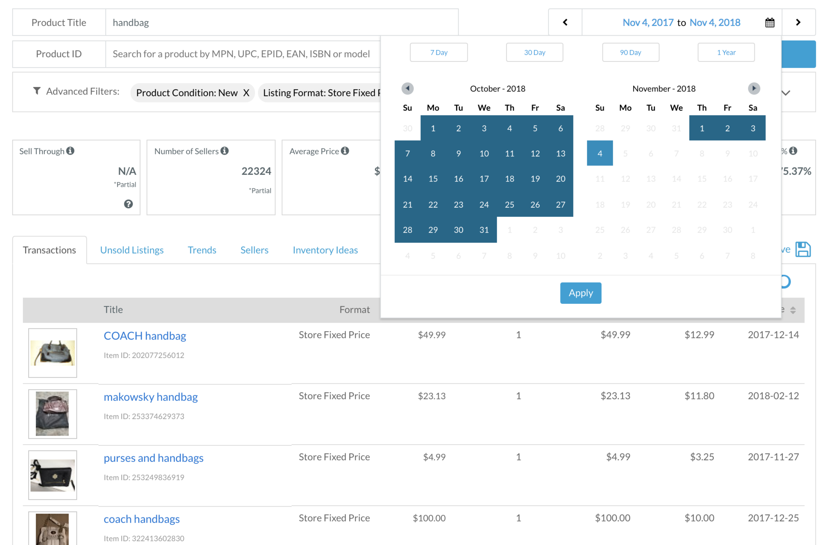Open the COACH handbag listing link
The width and height of the screenshot is (829, 545).
click(145, 336)
